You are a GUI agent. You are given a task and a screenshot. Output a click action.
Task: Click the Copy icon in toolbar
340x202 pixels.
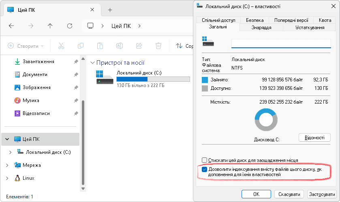pos(81,46)
